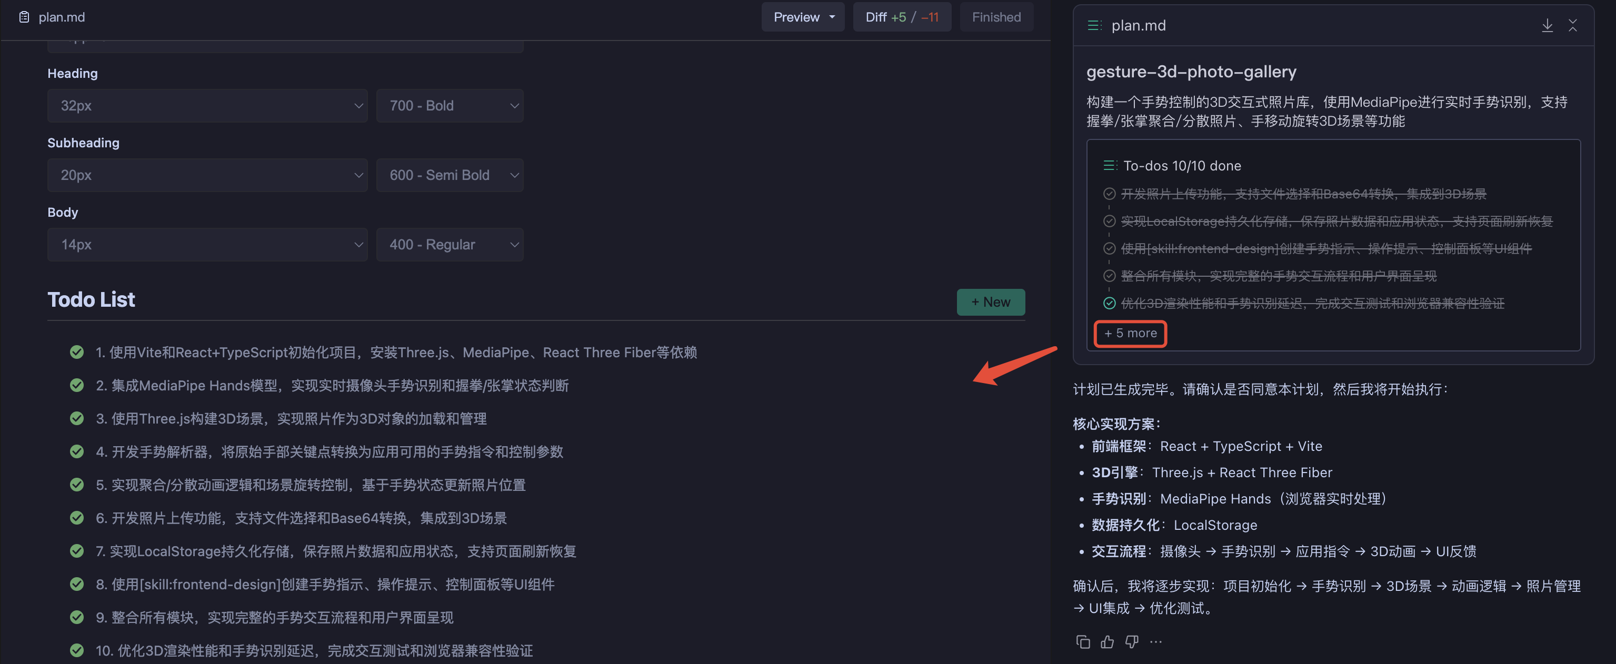
Task: Click the green list icon in plan.md popup header
Action: 1095,25
